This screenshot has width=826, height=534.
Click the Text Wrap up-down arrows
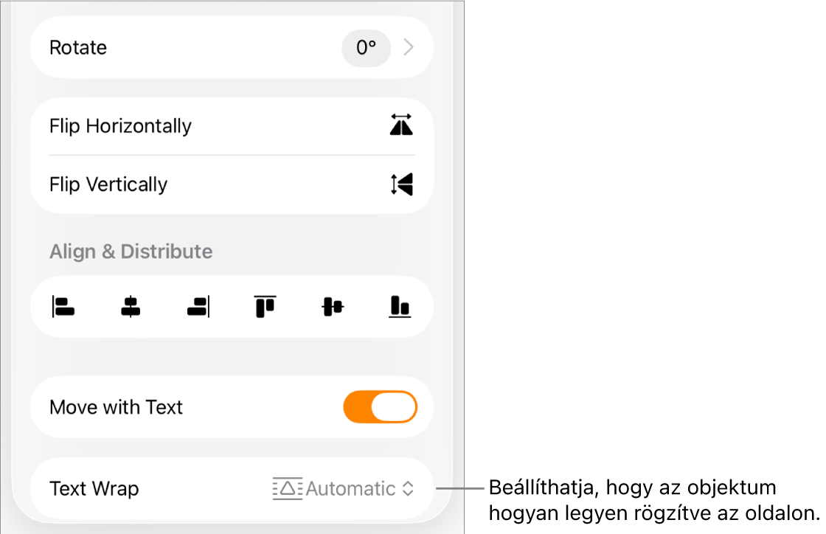tap(408, 488)
